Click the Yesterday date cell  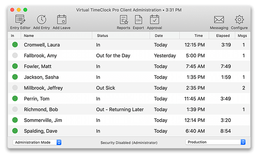[165, 56]
